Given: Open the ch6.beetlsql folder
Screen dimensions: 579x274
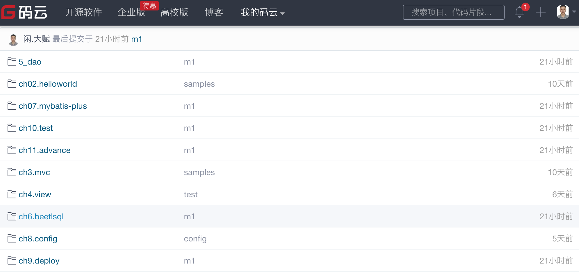Looking at the screenshot, I should 41,216.
